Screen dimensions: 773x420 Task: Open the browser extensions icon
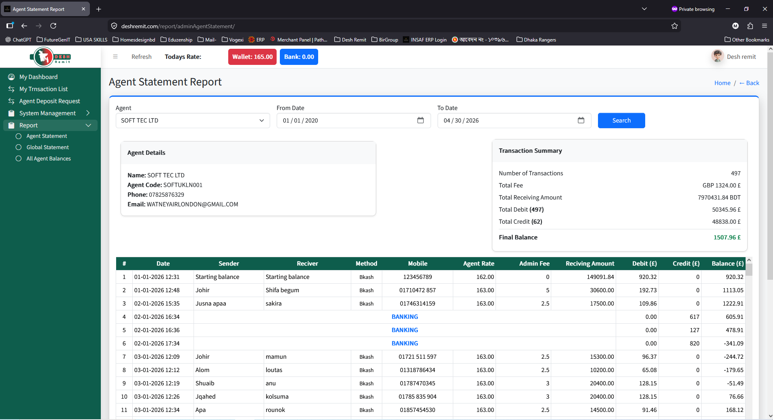(750, 26)
